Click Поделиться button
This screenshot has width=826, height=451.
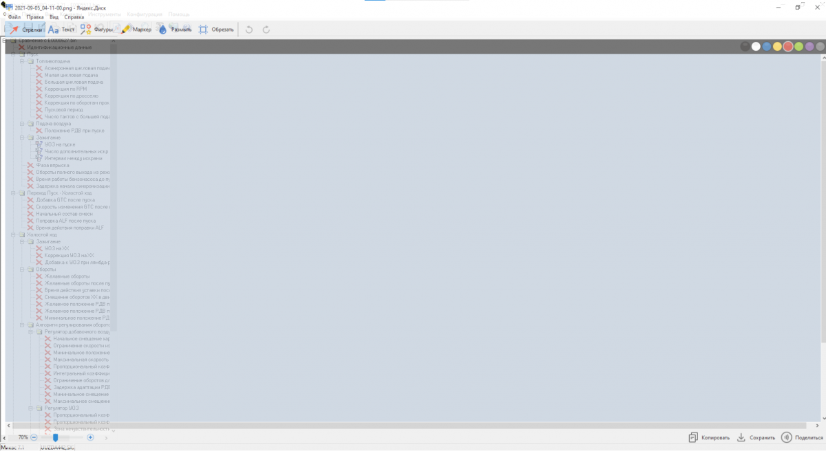point(801,437)
